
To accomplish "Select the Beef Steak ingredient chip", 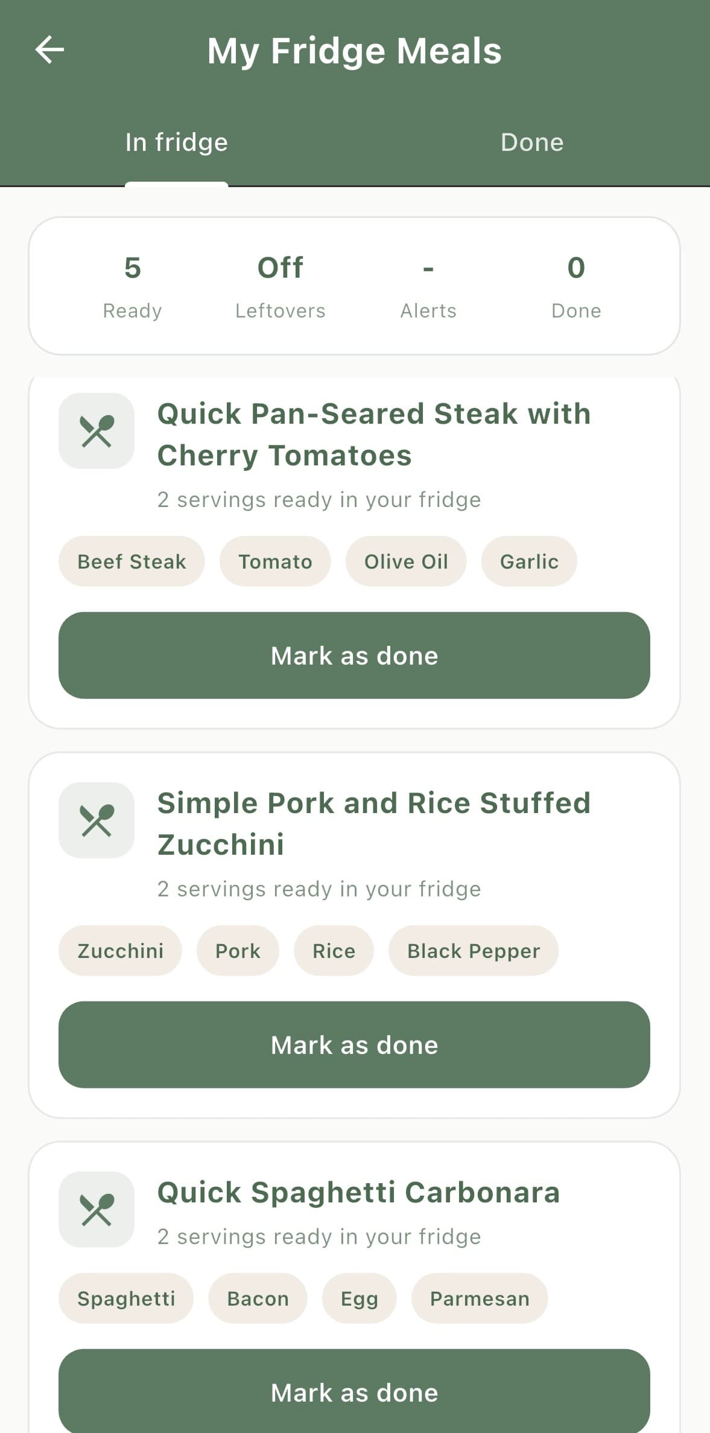I will 132,561.
